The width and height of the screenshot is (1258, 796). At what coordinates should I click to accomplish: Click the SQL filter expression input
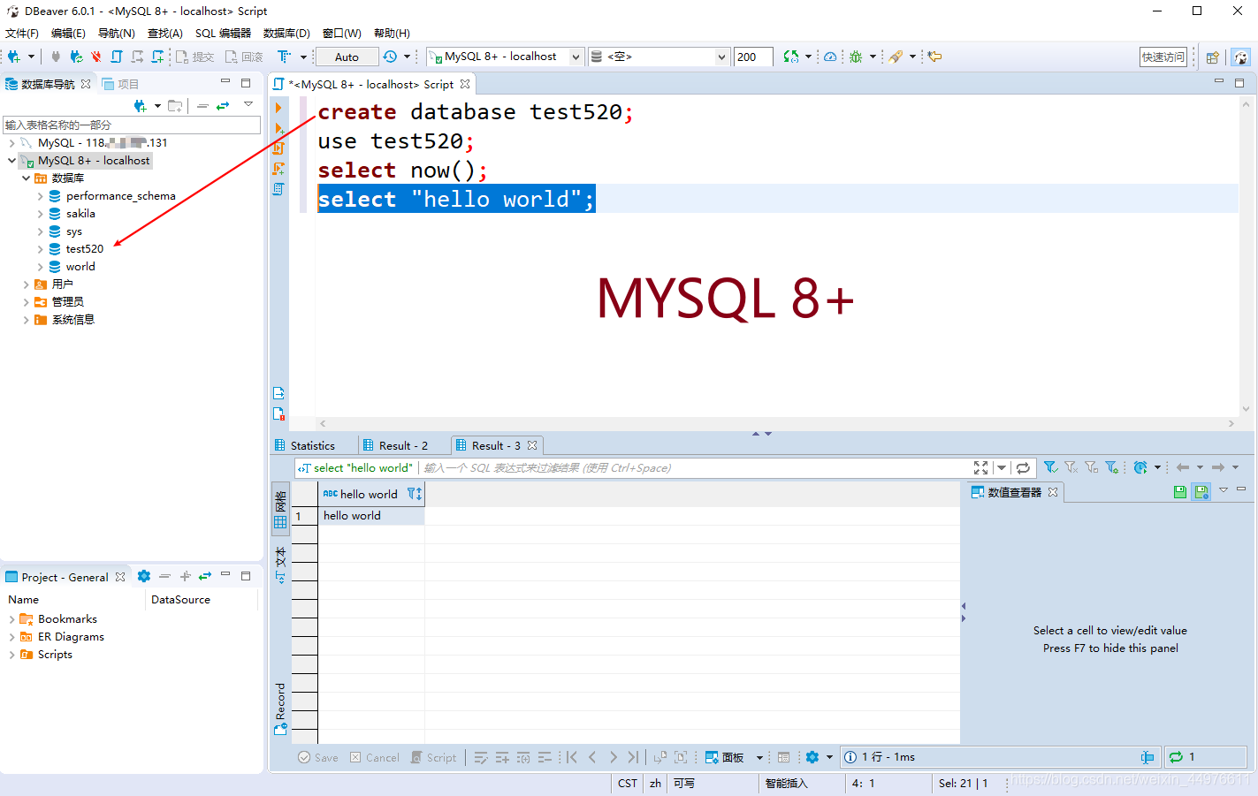coord(694,468)
